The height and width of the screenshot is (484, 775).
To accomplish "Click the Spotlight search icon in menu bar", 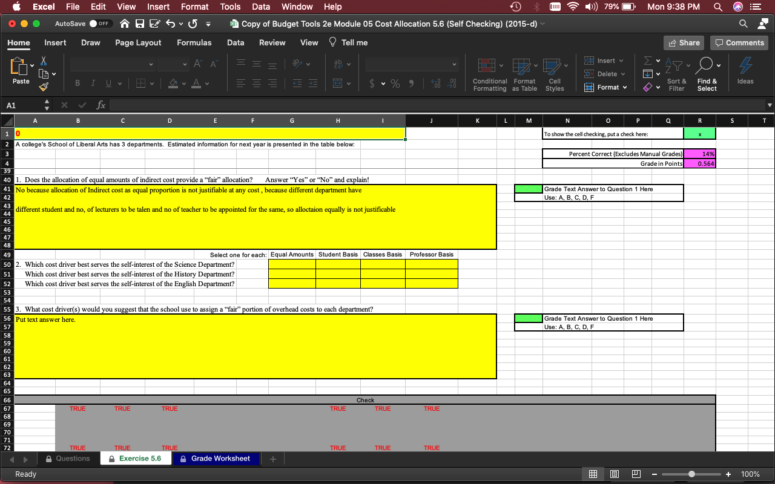I will (717, 7).
